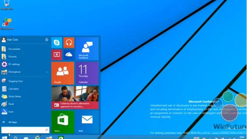Click the ENG language indicator
The height and width of the screenshot is (139, 247).
pos(242,137)
